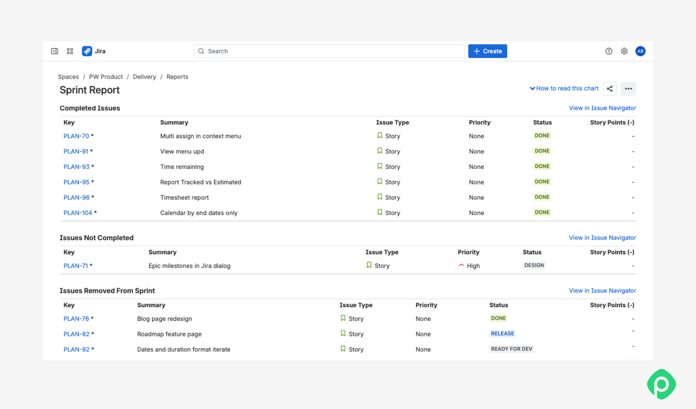Open the AB user avatar
Viewport: 696px width, 409px height.
pos(640,51)
